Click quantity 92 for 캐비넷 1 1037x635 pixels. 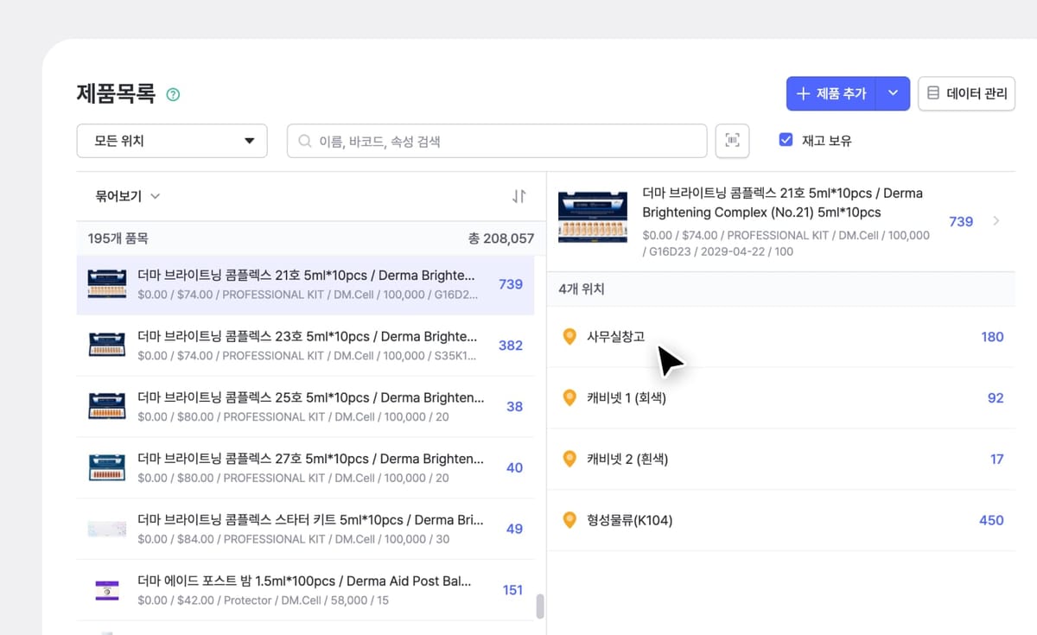(x=996, y=398)
